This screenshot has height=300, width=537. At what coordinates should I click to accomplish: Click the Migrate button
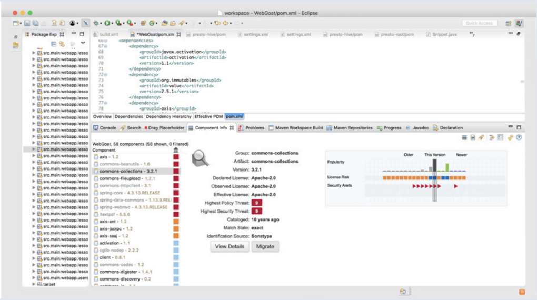(265, 246)
